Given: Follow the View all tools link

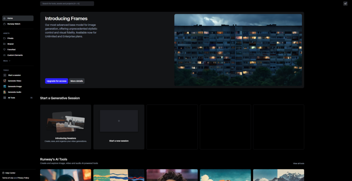Looking at the screenshot, I should (x=299, y=164).
